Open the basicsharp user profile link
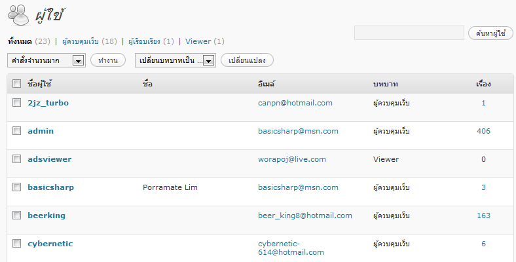 (50, 187)
